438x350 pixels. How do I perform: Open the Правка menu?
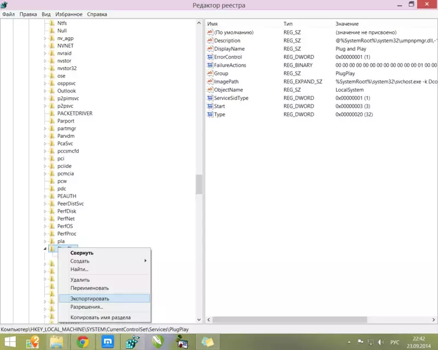point(28,14)
